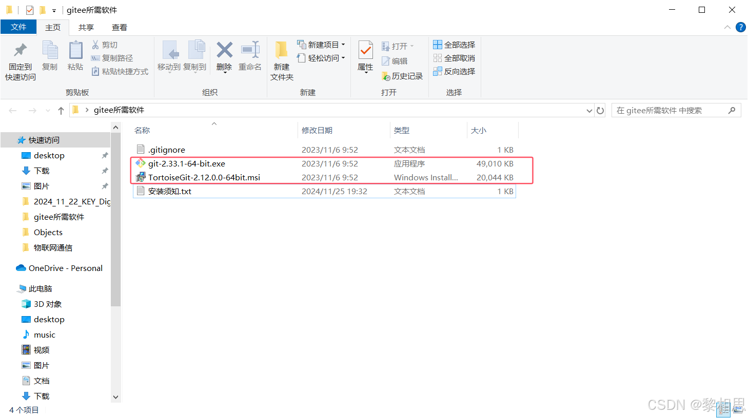Open Quick Access Toolbar customize dropdown

click(x=54, y=10)
